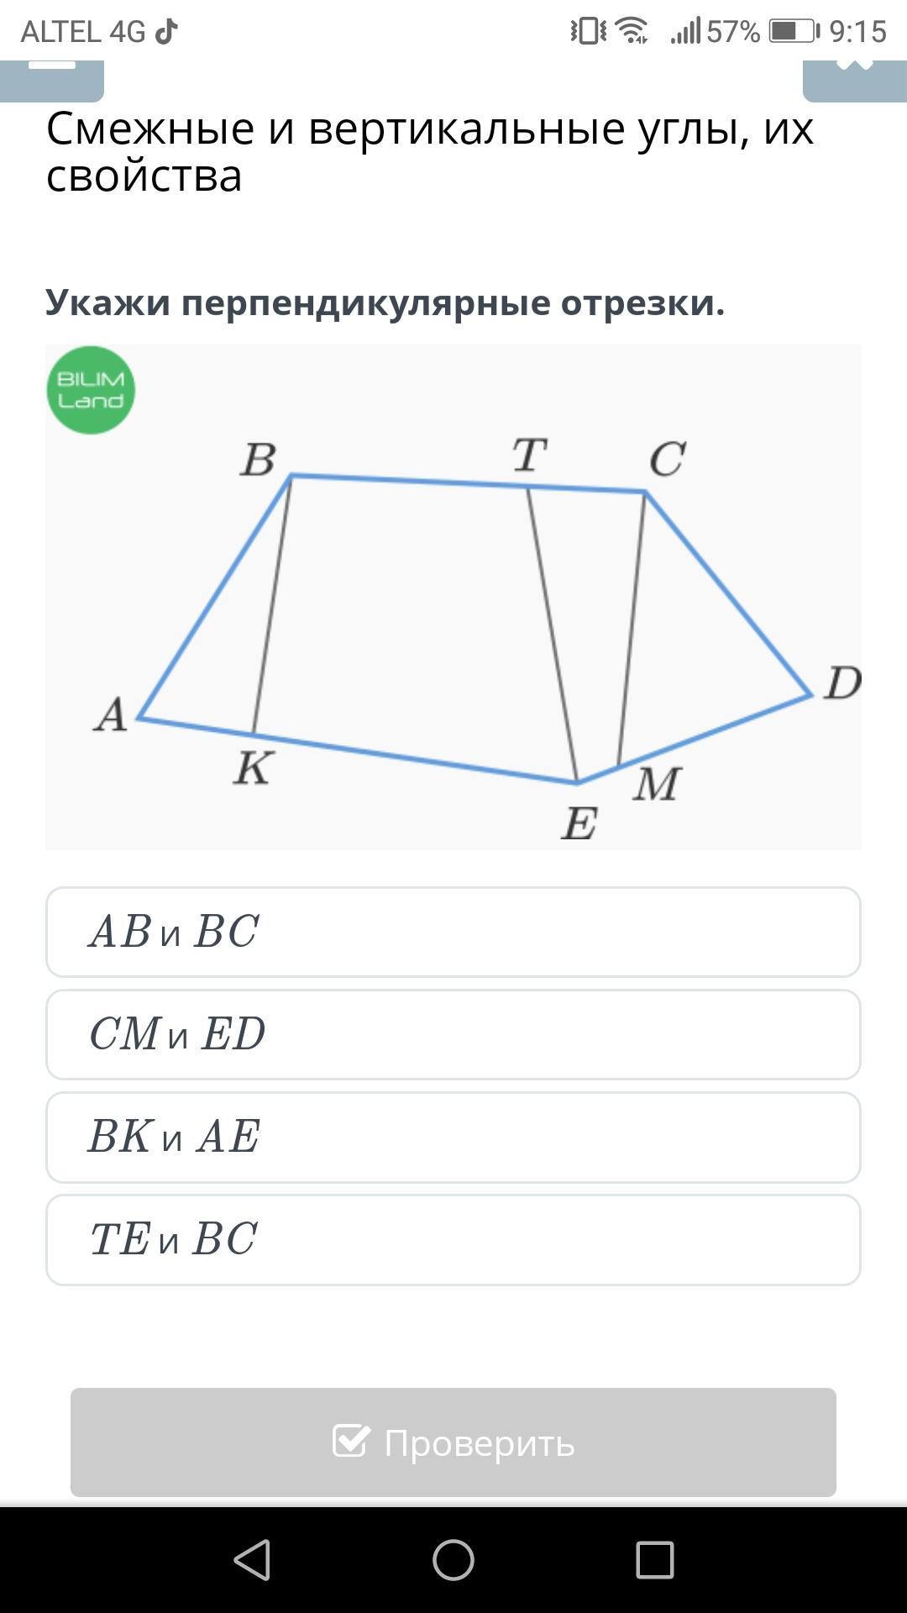Open recent apps square icon

point(655,1560)
